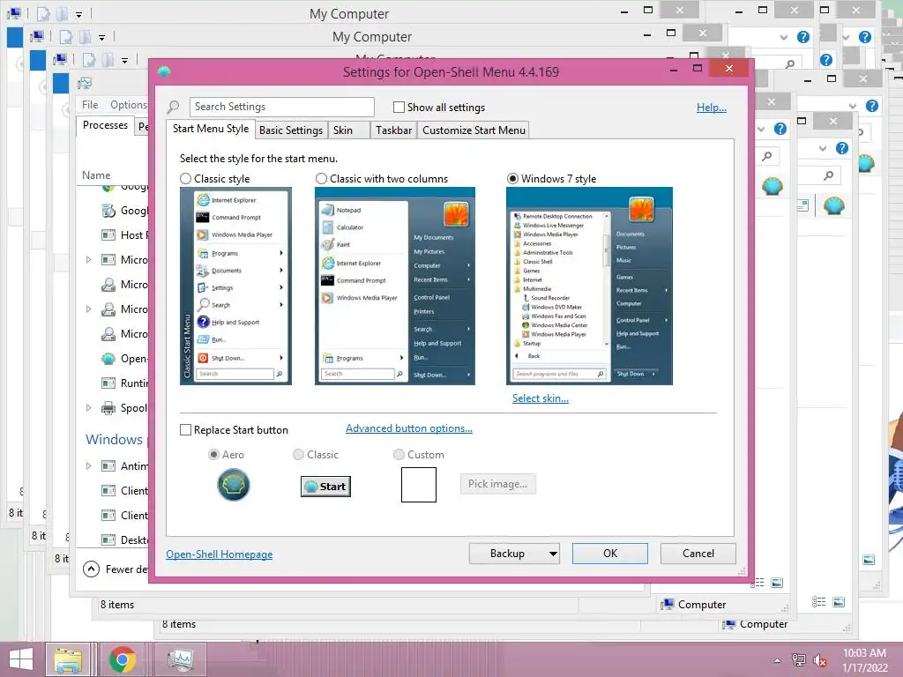Select Classic with two columns style
Screen dimensions: 903x677
click(321, 179)
